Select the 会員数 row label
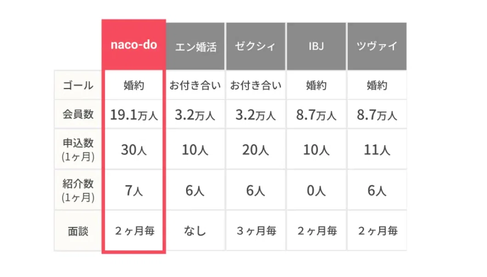 (78, 114)
